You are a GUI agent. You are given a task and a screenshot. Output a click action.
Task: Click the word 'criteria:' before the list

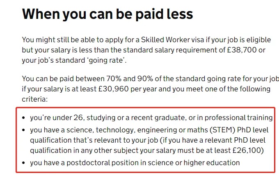point(35,99)
